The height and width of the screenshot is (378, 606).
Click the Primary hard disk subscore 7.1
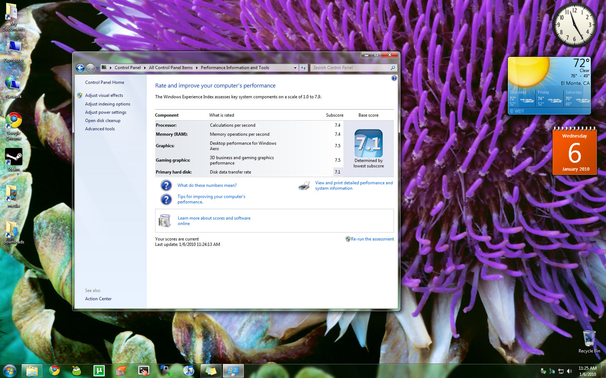point(338,172)
